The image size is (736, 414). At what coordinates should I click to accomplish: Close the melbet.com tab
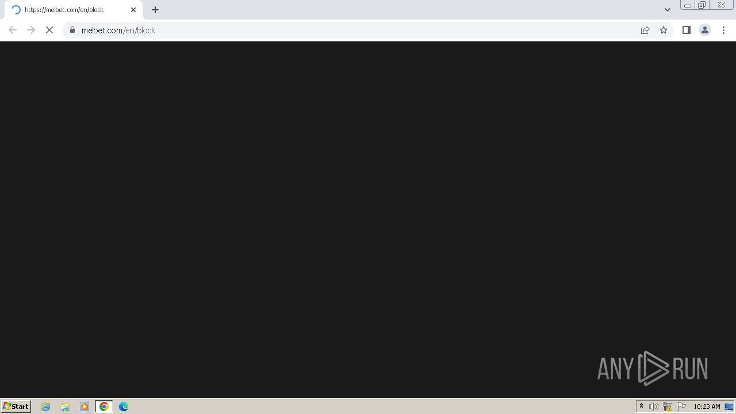tap(133, 10)
